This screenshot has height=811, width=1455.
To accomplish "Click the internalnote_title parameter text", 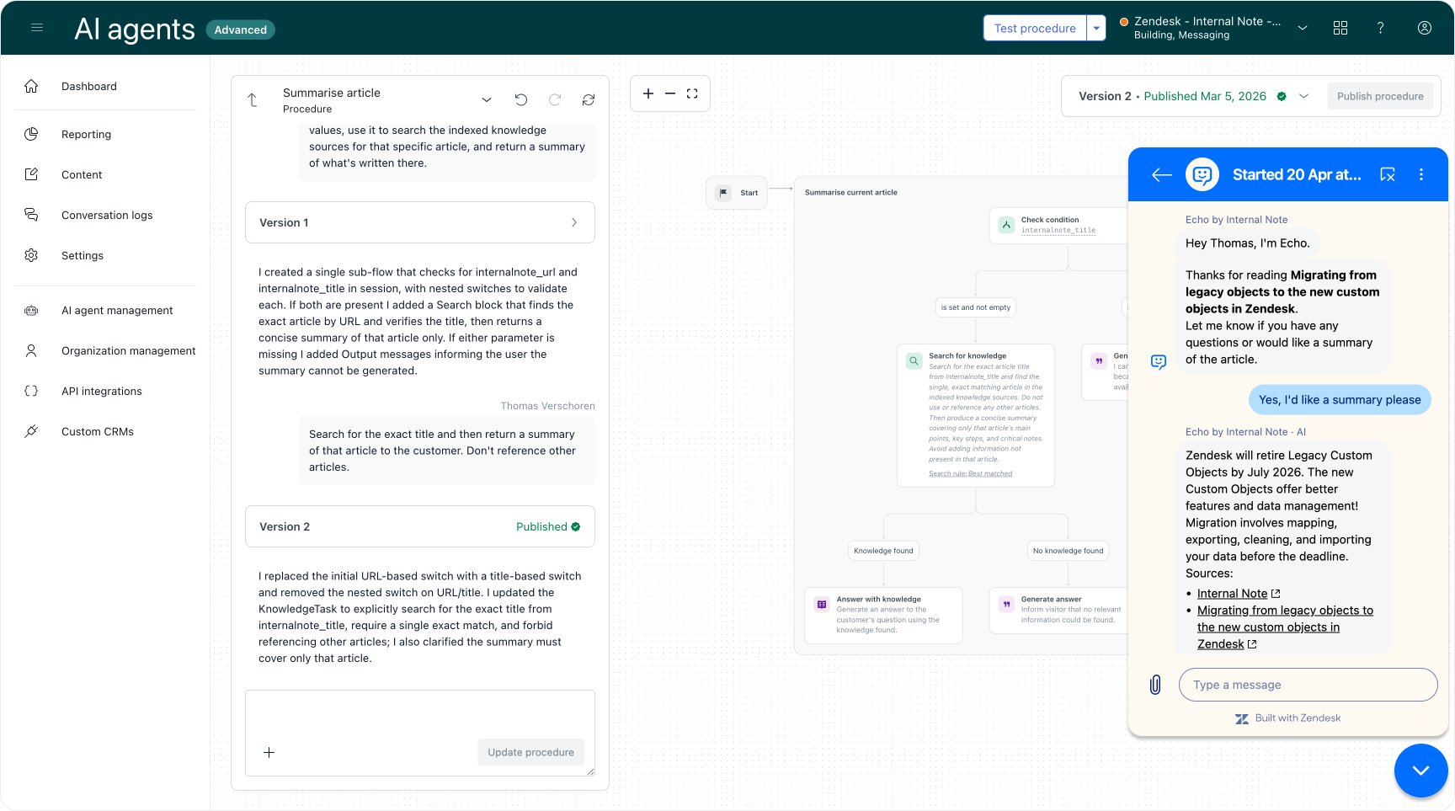I will (x=1058, y=230).
